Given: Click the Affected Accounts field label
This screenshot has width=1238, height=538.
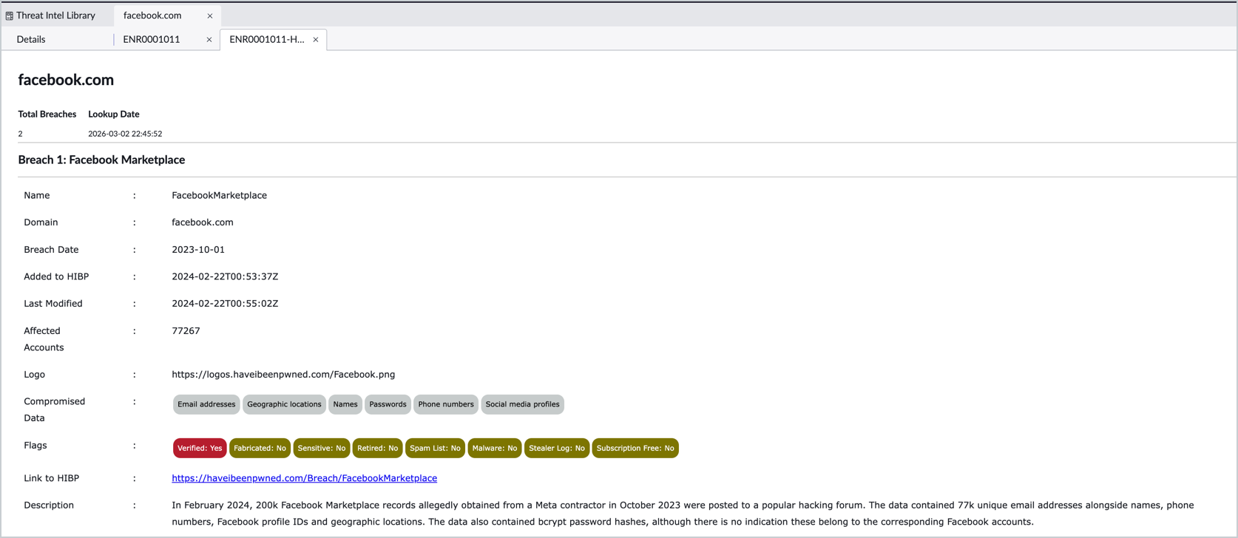Looking at the screenshot, I should click(x=44, y=339).
